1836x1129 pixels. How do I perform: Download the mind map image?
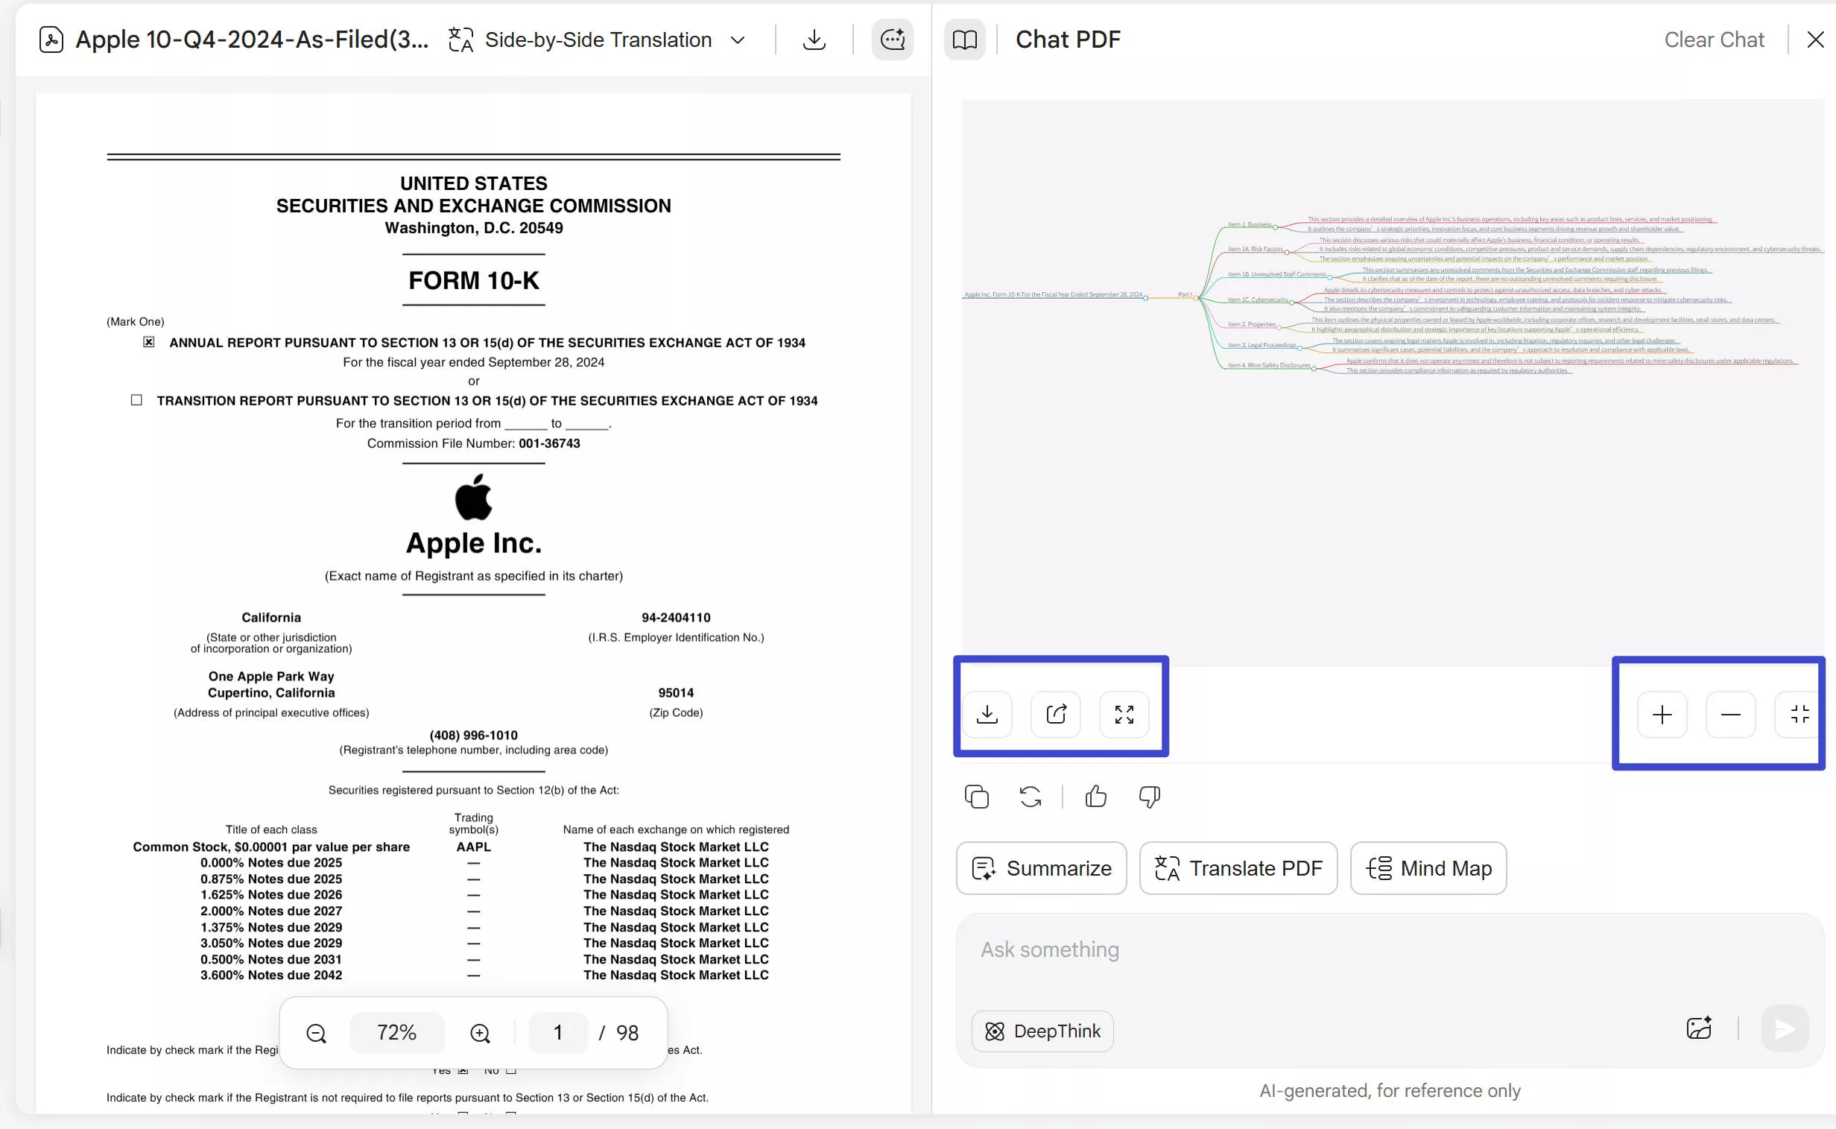point(988,715)
